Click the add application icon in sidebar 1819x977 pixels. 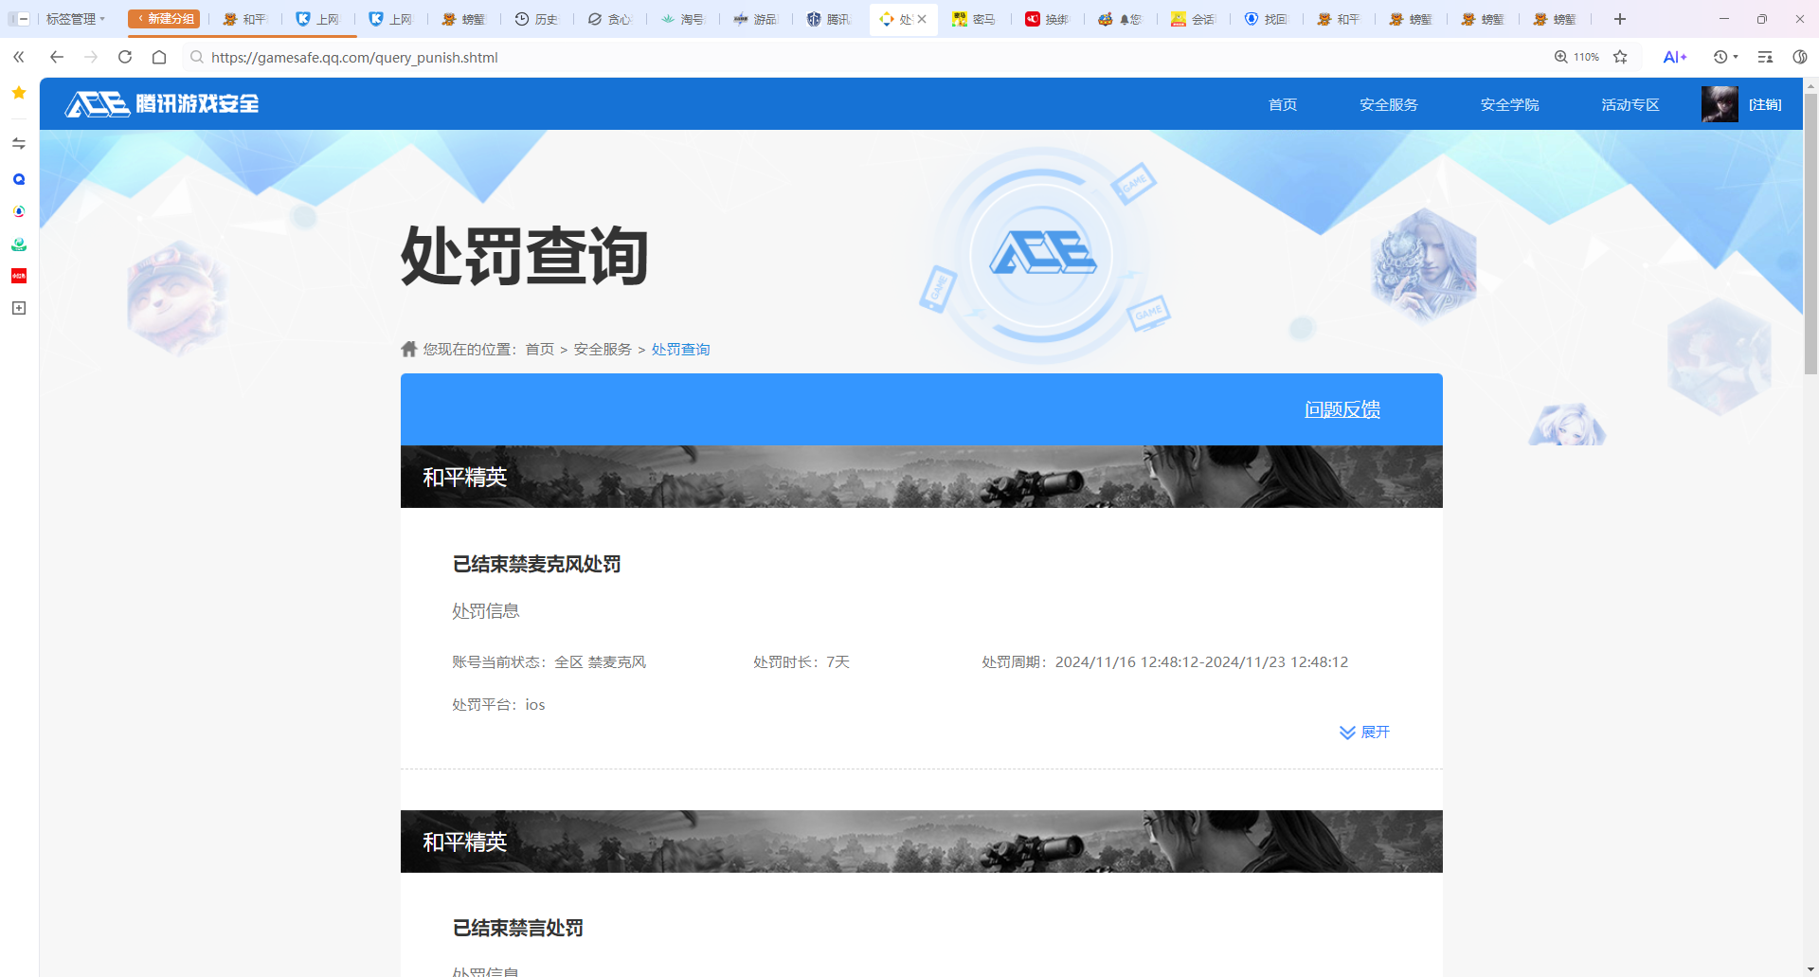[x=18, y=308]
